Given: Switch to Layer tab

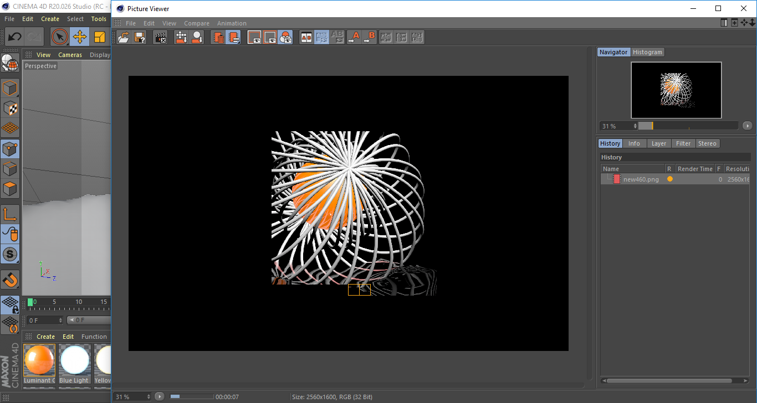Looking at the screenshot, I should coord(659,143).
